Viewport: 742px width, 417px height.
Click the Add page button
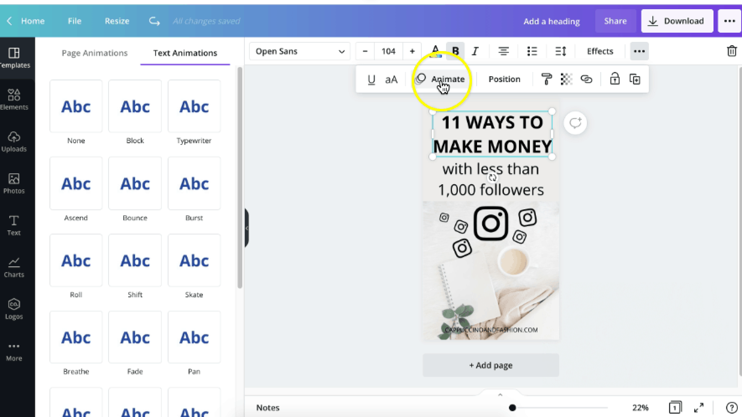[x=490, y=365]
